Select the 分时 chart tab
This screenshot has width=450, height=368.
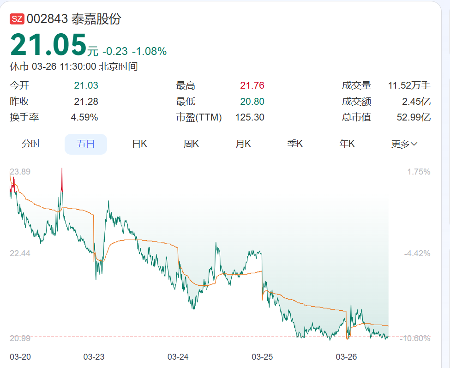[x=30, y=144]
